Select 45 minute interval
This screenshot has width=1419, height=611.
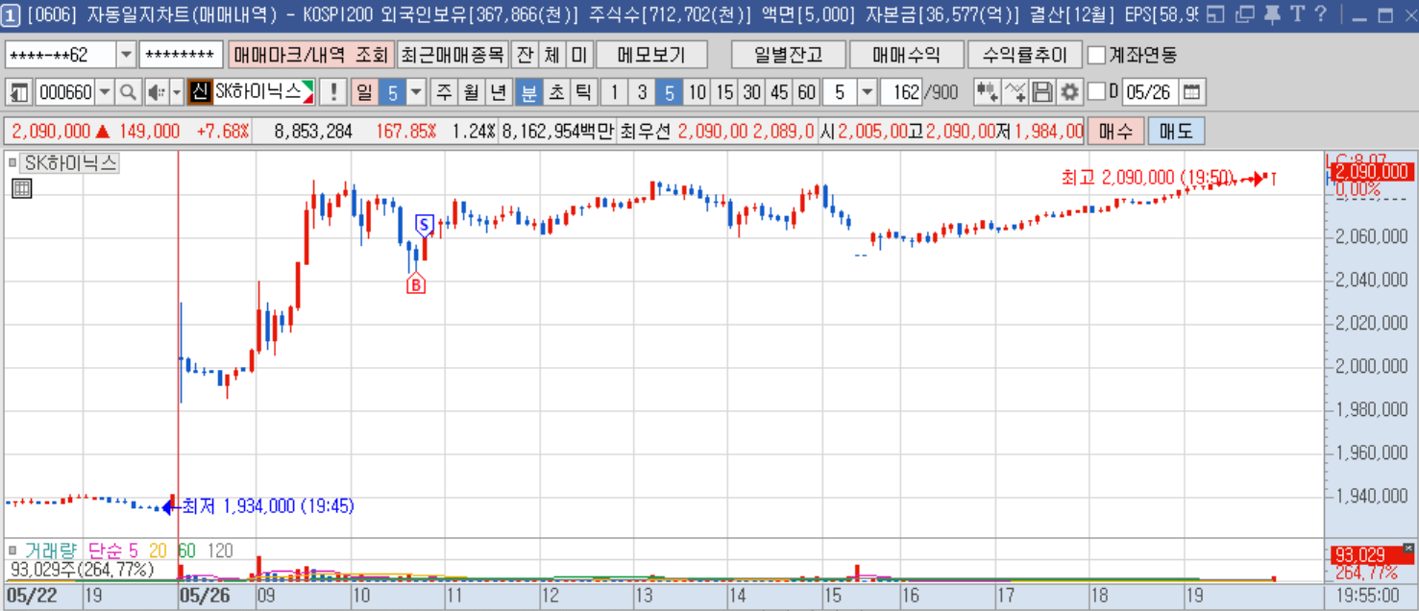click(779, 92)
